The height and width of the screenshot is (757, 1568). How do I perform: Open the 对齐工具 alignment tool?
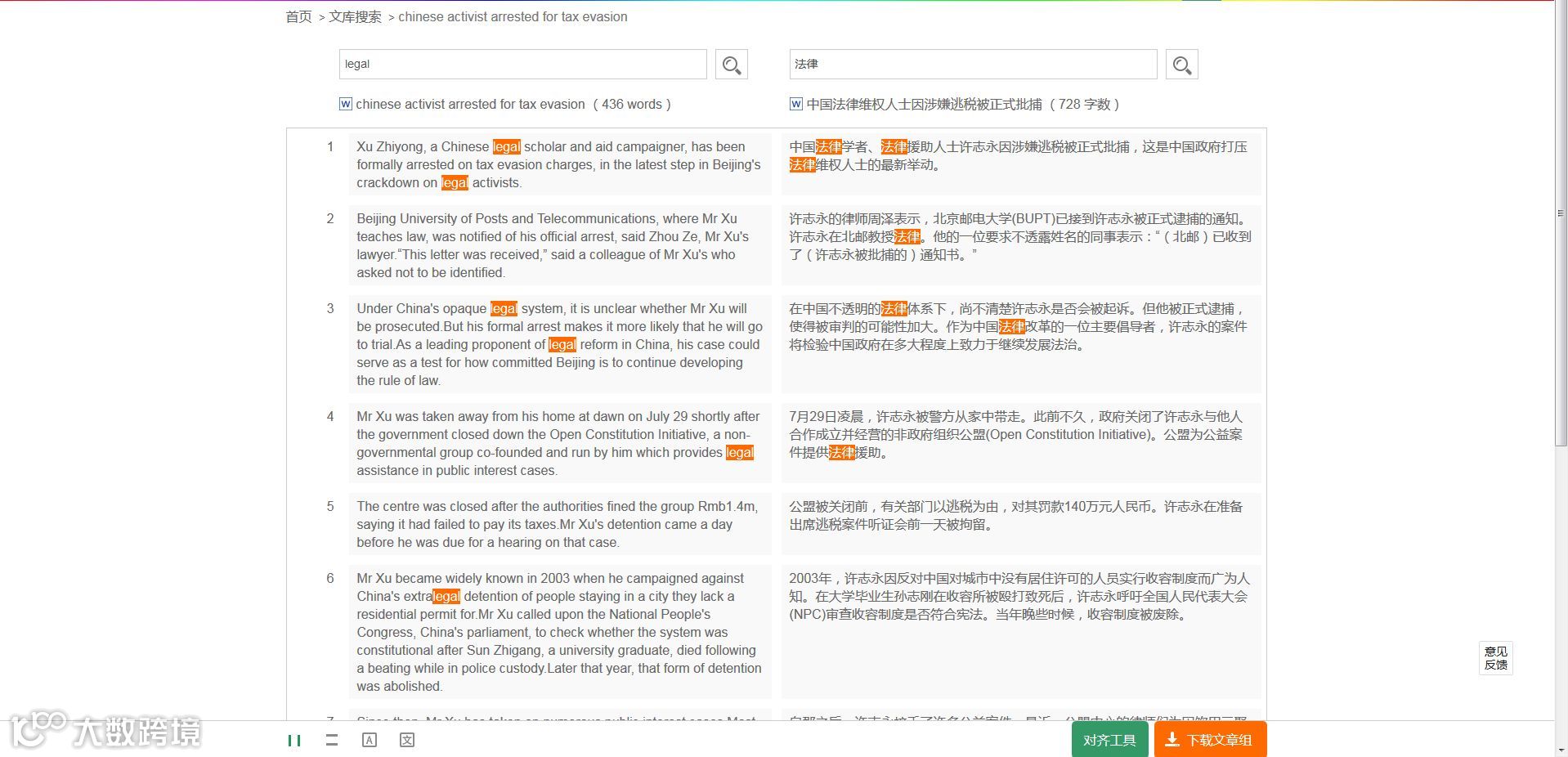(1109, 740)
